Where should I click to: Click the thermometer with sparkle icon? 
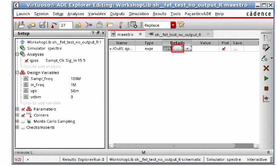tap(121, 25)
